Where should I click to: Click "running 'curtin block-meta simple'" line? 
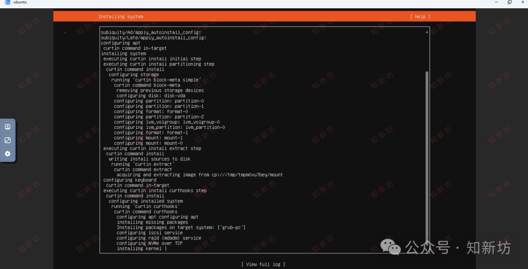pos(156,80)
